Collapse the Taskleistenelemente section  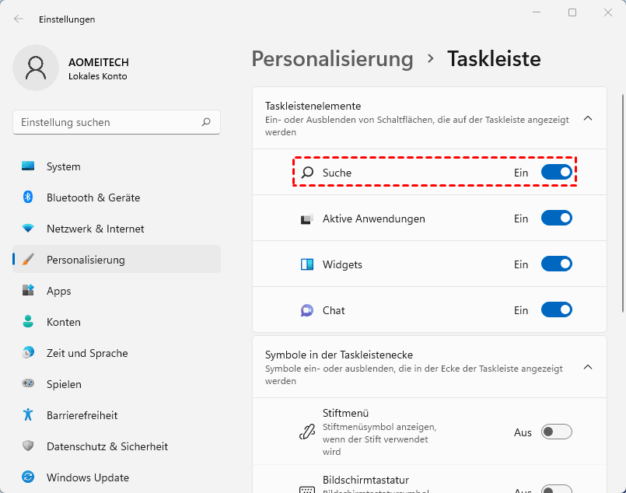pyautogui.click(x=588, y=119)
